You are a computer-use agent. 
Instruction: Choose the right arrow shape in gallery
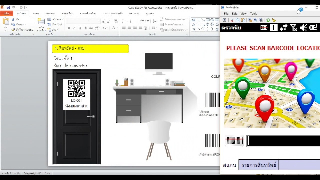tap(207, 24)
